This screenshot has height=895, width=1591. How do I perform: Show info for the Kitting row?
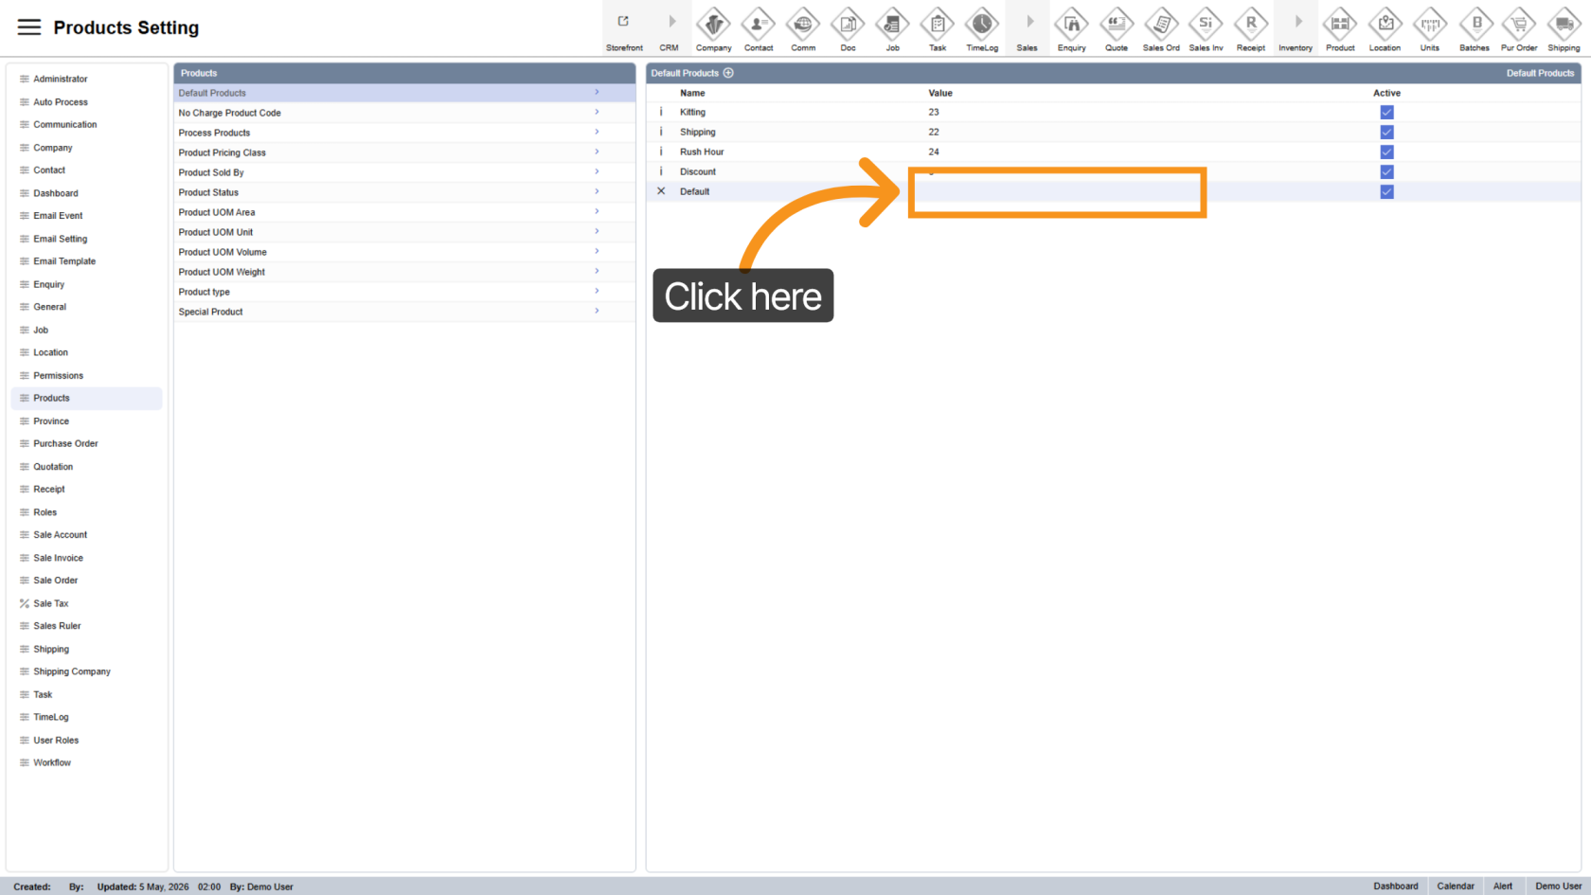coord(661,112)
